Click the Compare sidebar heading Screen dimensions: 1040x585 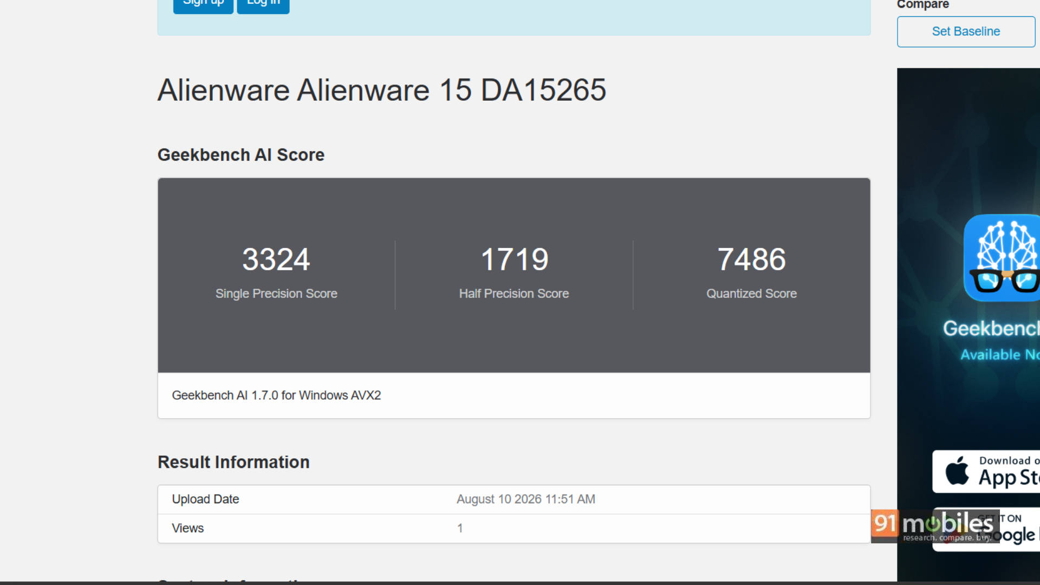pyautogui.click(x=923, y=5)
